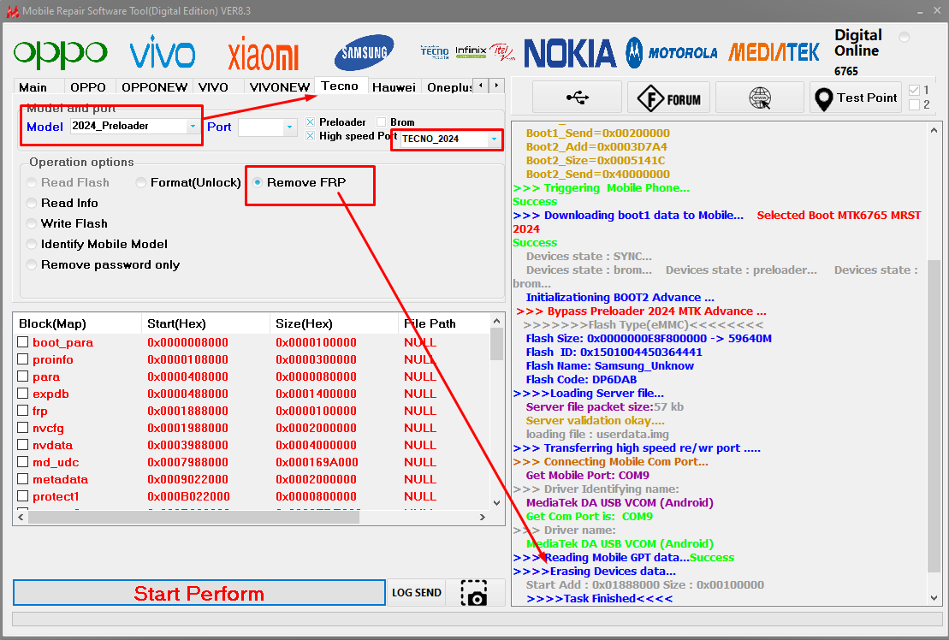Click the Start Perform button

199,593
